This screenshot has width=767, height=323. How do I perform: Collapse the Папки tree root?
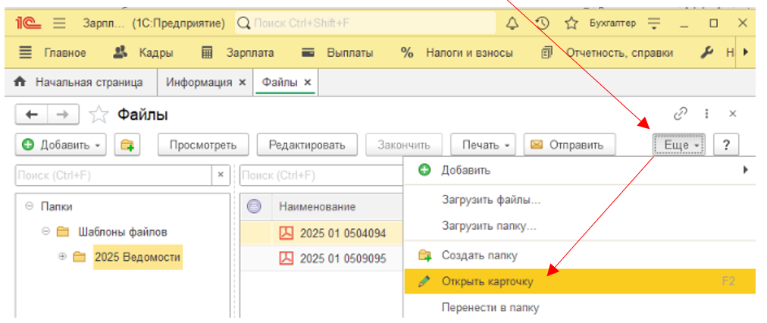coord(29,206)
